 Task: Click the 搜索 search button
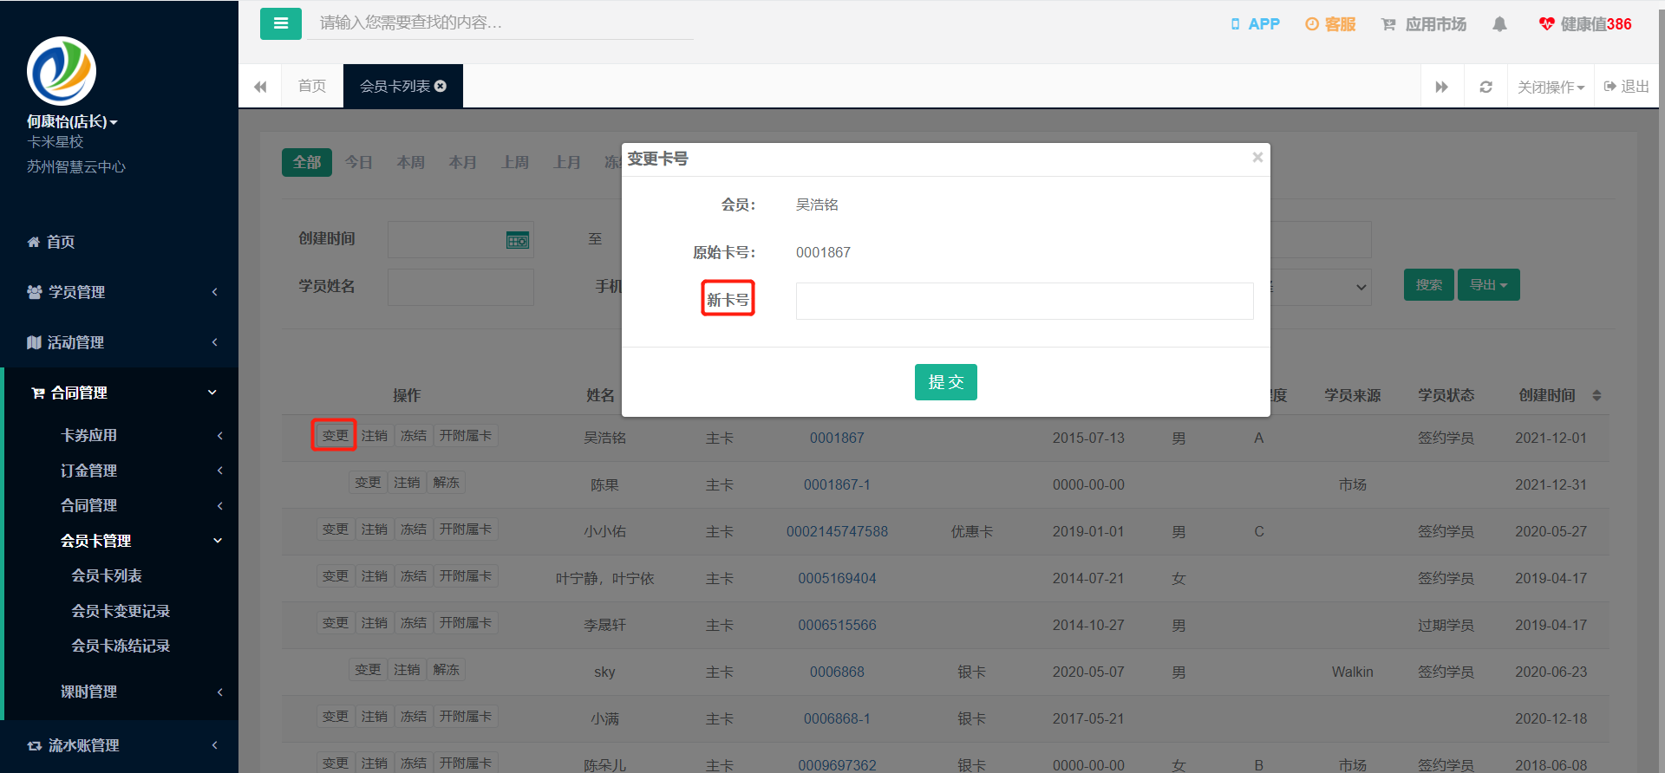pos(1428,284)
